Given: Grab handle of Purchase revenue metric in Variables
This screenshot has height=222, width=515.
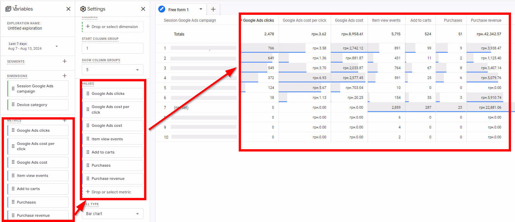Looking at the screenshot, I should tap(13, 215).
